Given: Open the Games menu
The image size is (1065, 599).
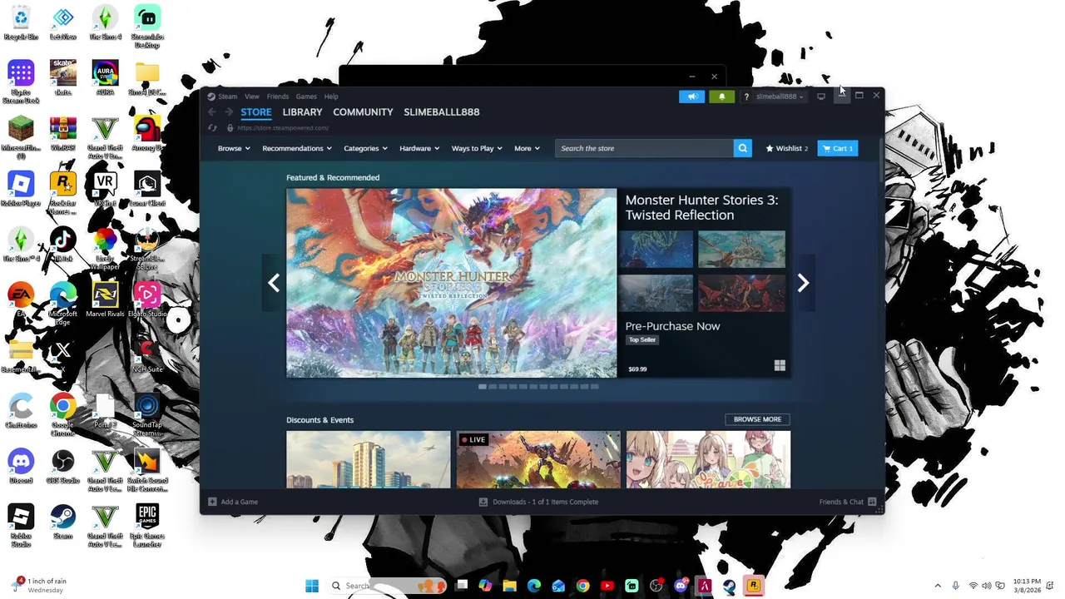Looking at the screenshot, I should (306, 97).
